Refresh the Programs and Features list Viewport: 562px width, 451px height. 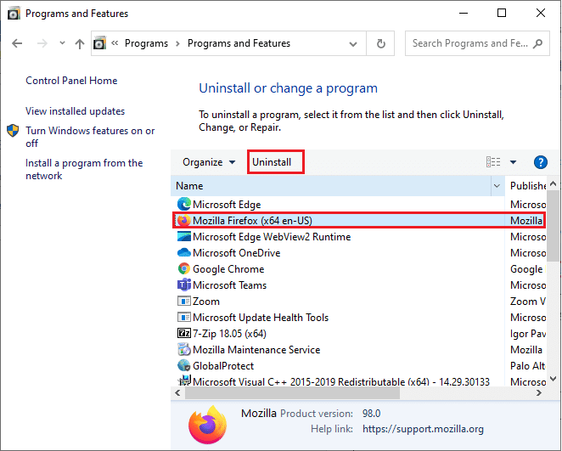pyautogui.click(x=380, y=43)
